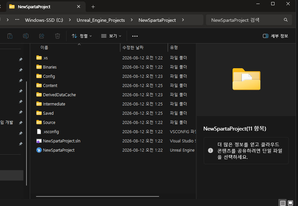Open the breadcrumb overflow ellipsis in address bar
298x206 pixels.
click(x=17, y=20)
